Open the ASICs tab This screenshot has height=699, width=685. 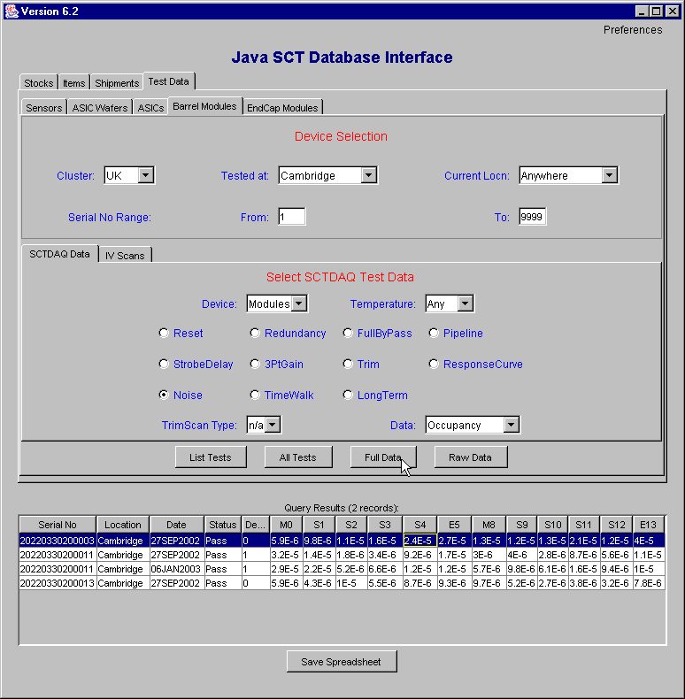pos(150,107)
